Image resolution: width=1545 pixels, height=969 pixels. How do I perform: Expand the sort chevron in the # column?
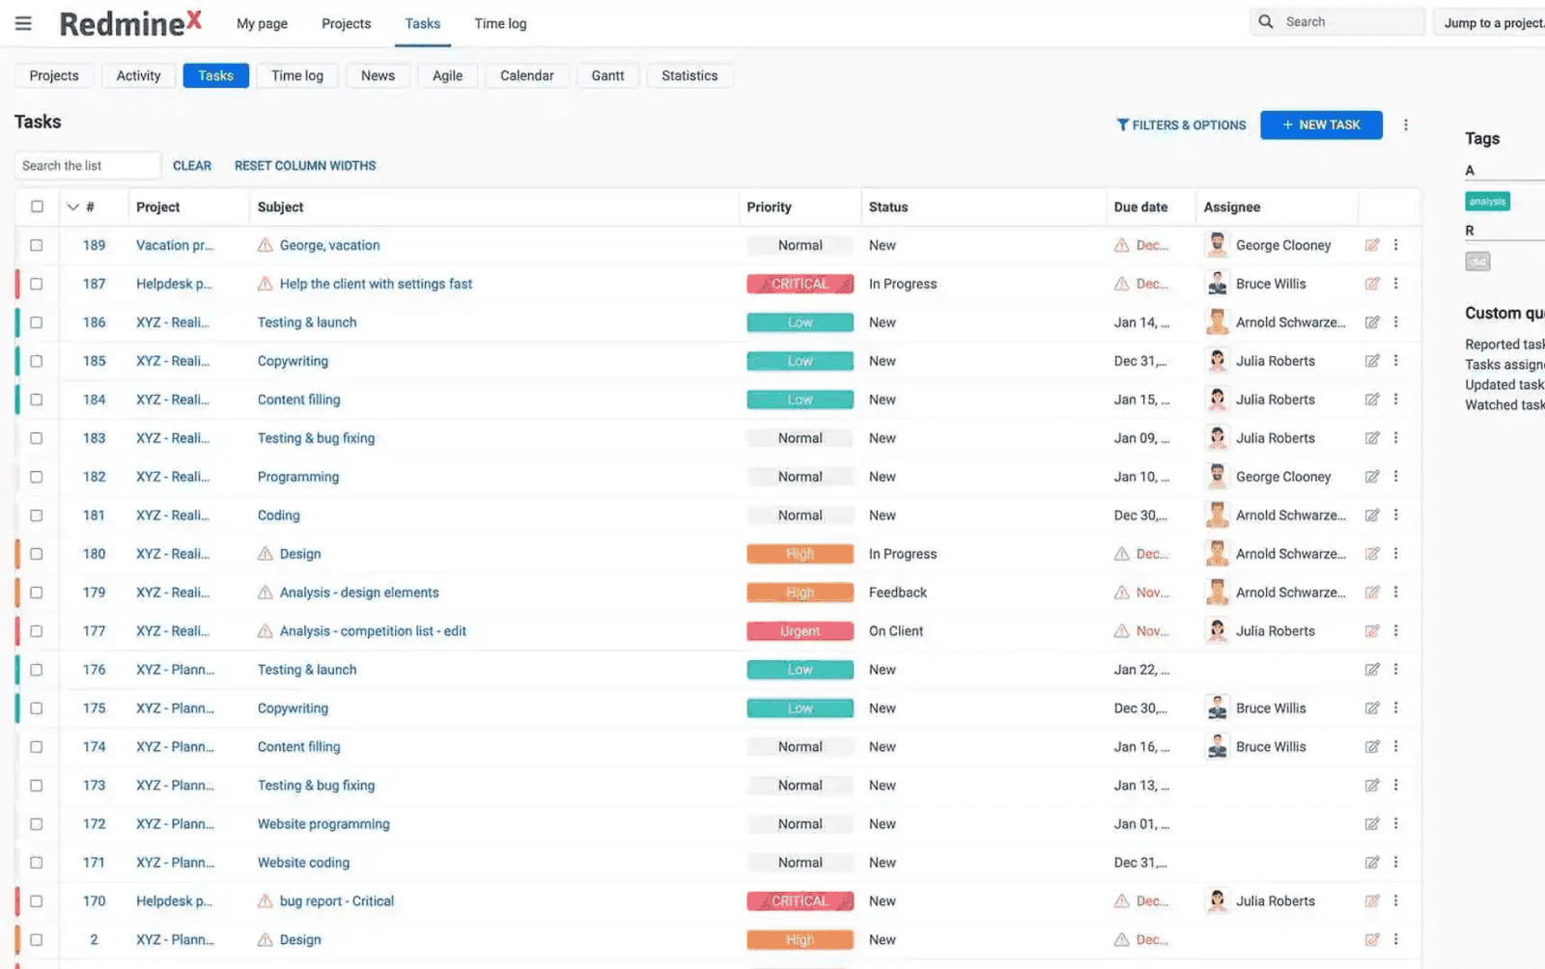(x=73, y=206)
